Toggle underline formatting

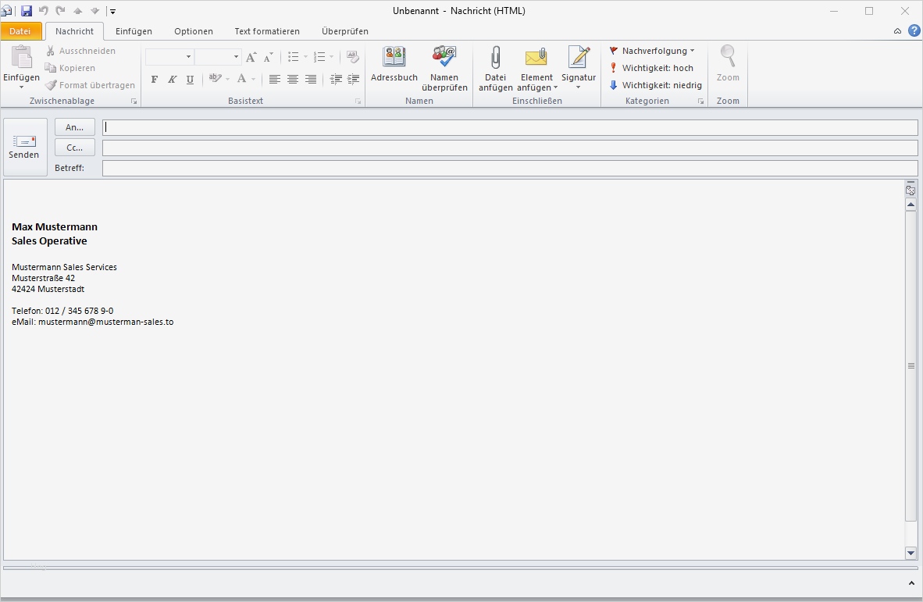point(189,79)
